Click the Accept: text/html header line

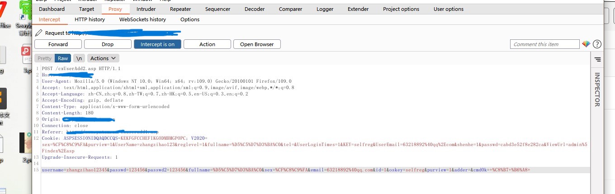pos(168,88)
